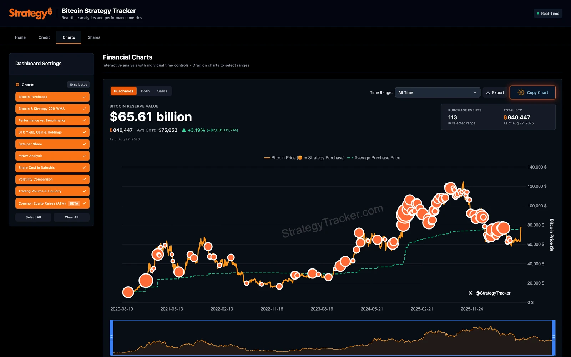Toggle Common Equity Raises (ATM) chart

[52, 203]
